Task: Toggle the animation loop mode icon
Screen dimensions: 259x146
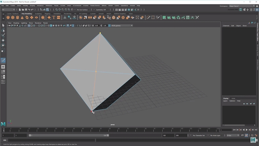Action: pyautogui.click(x=242, y=135)
